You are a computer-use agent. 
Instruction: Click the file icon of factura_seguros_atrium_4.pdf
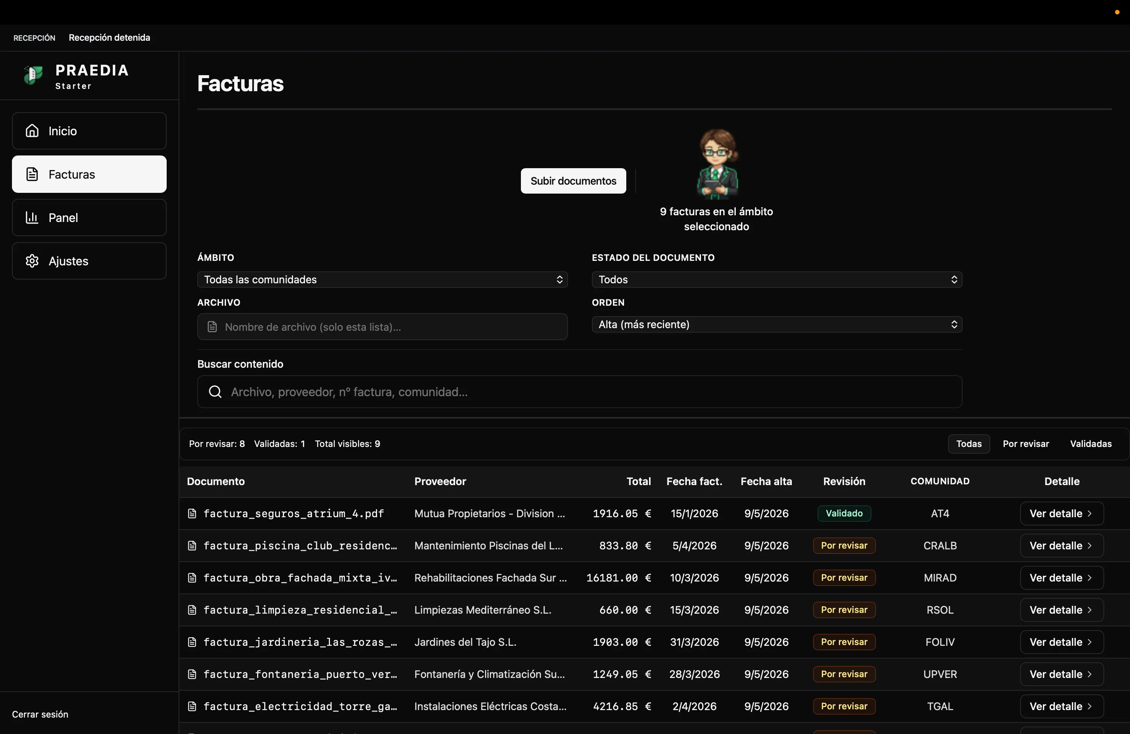pos(192,513)
